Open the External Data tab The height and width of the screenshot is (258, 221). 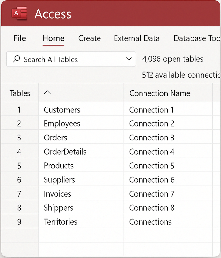[137, 38]
